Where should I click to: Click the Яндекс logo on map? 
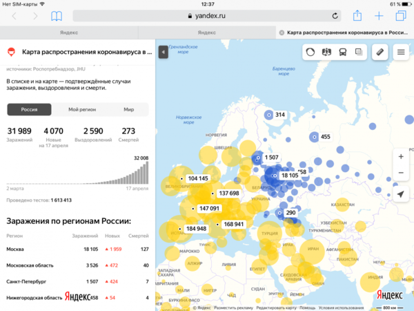click(x=389, y=295)
